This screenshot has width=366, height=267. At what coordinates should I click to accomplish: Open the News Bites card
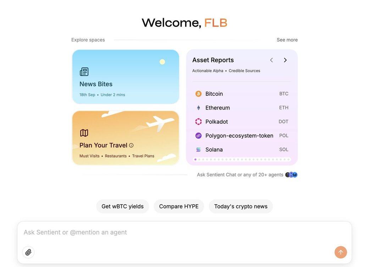click(126, 77)
